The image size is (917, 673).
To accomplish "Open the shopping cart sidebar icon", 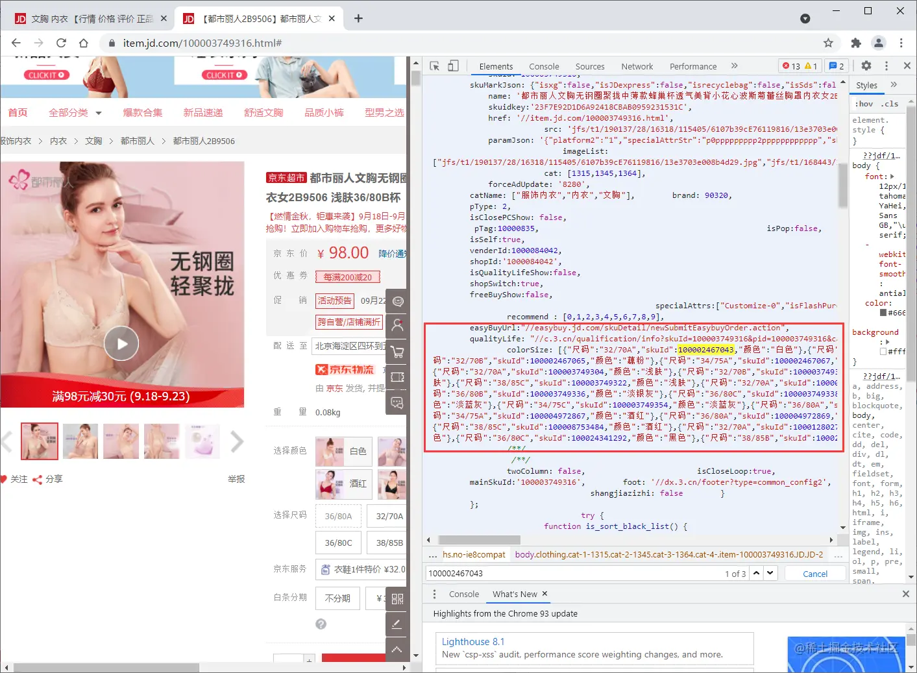I will click(x=397, y=352).
